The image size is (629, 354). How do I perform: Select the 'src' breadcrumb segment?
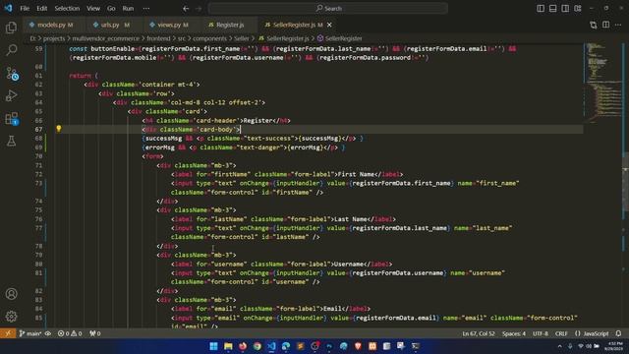[x=182, y=38]
